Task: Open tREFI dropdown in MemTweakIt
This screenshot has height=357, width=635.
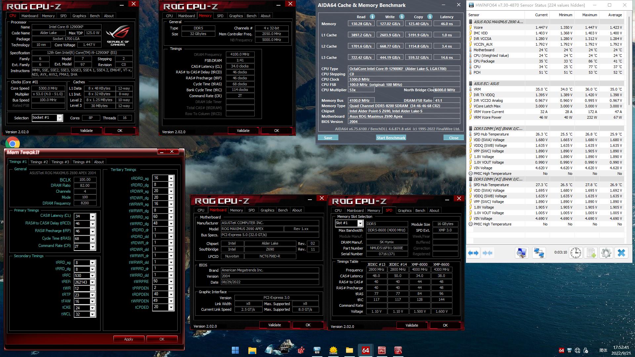Action: (93, 282)
